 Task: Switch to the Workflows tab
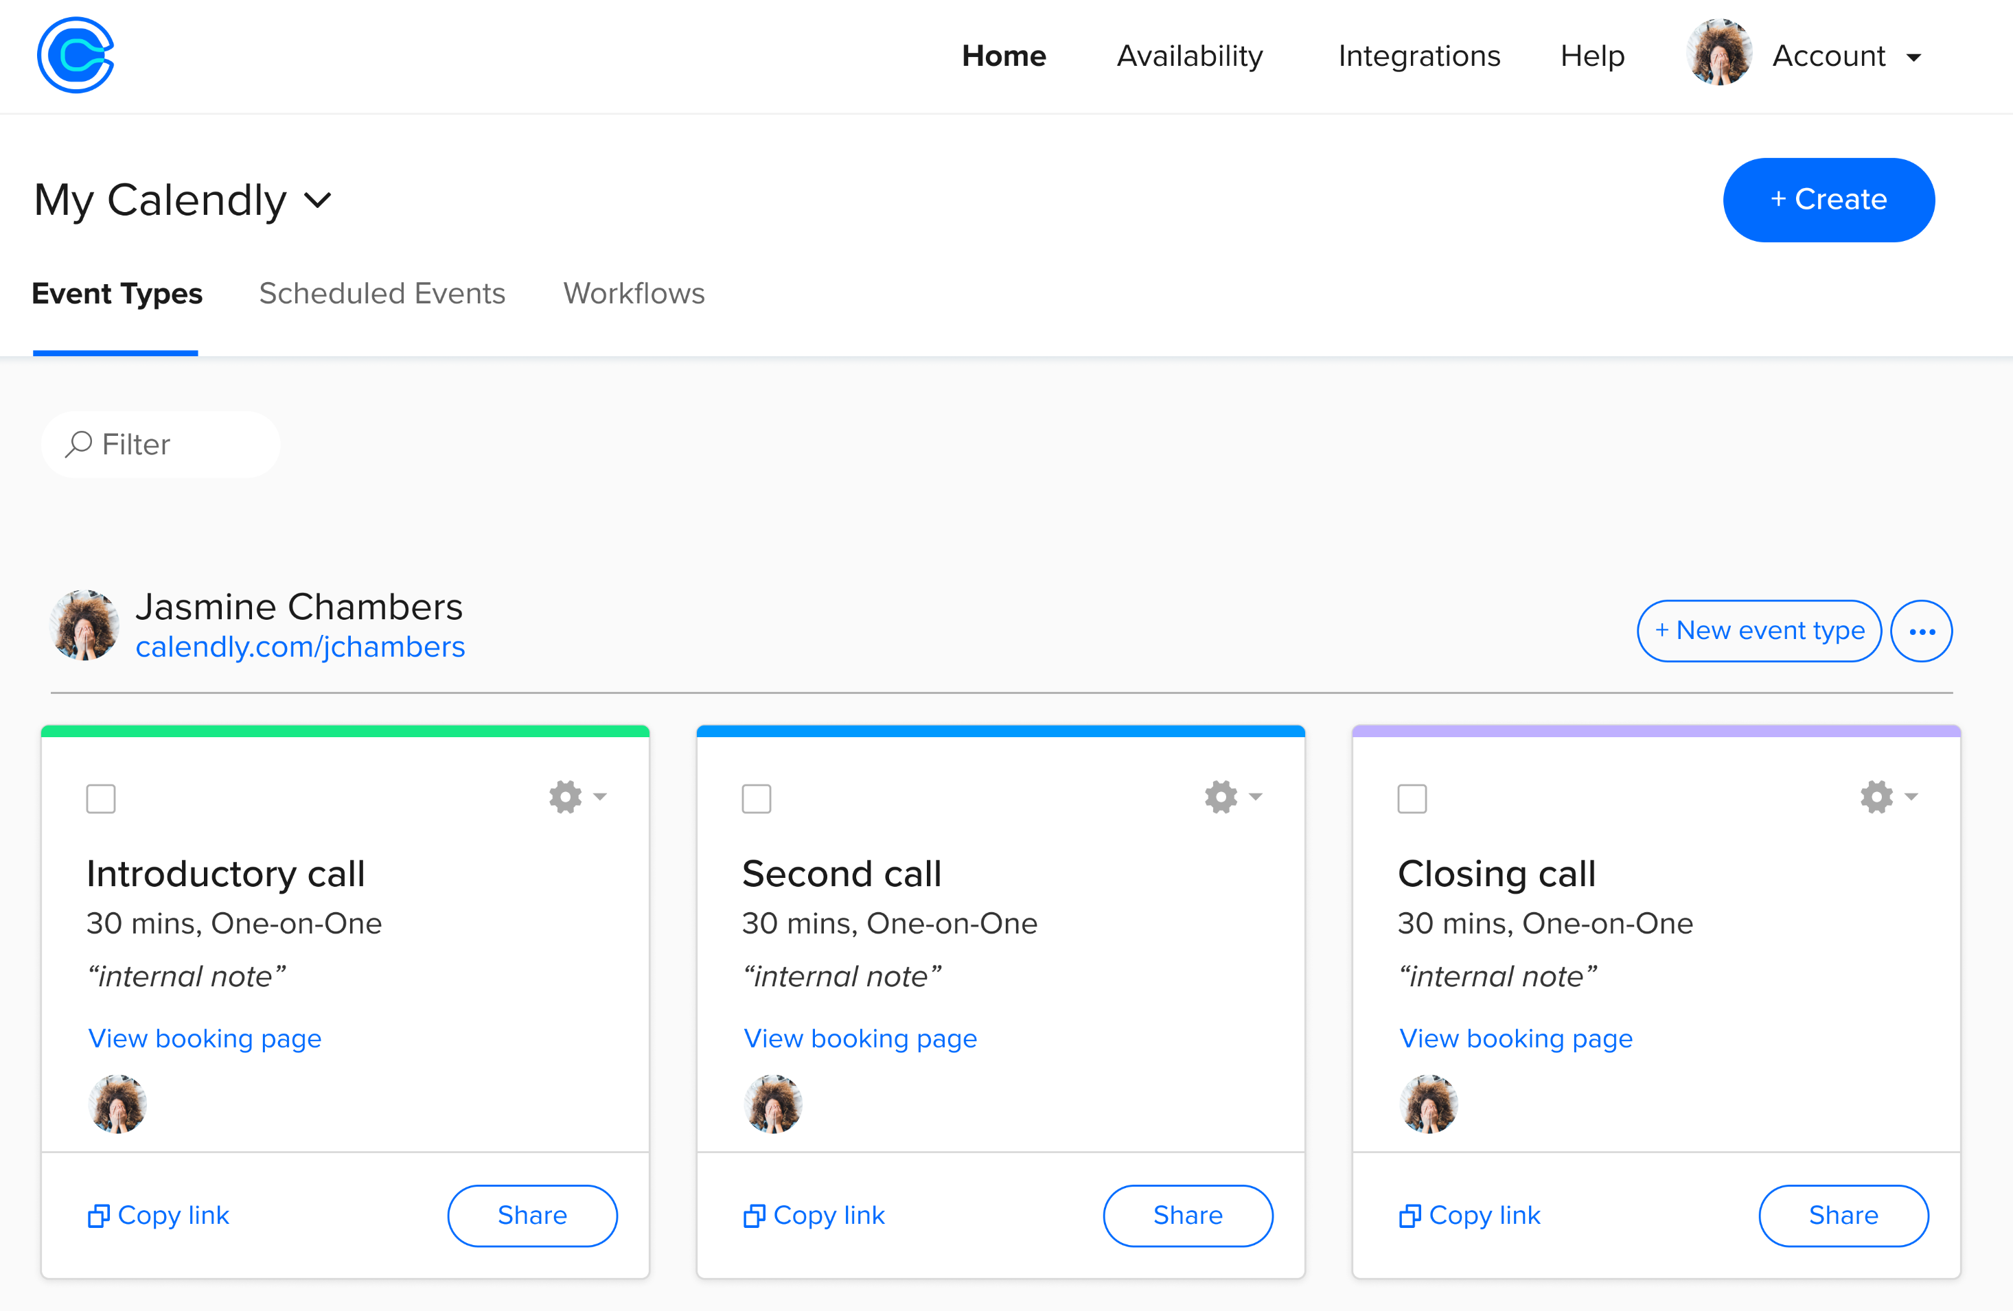(x=634, y=292)
